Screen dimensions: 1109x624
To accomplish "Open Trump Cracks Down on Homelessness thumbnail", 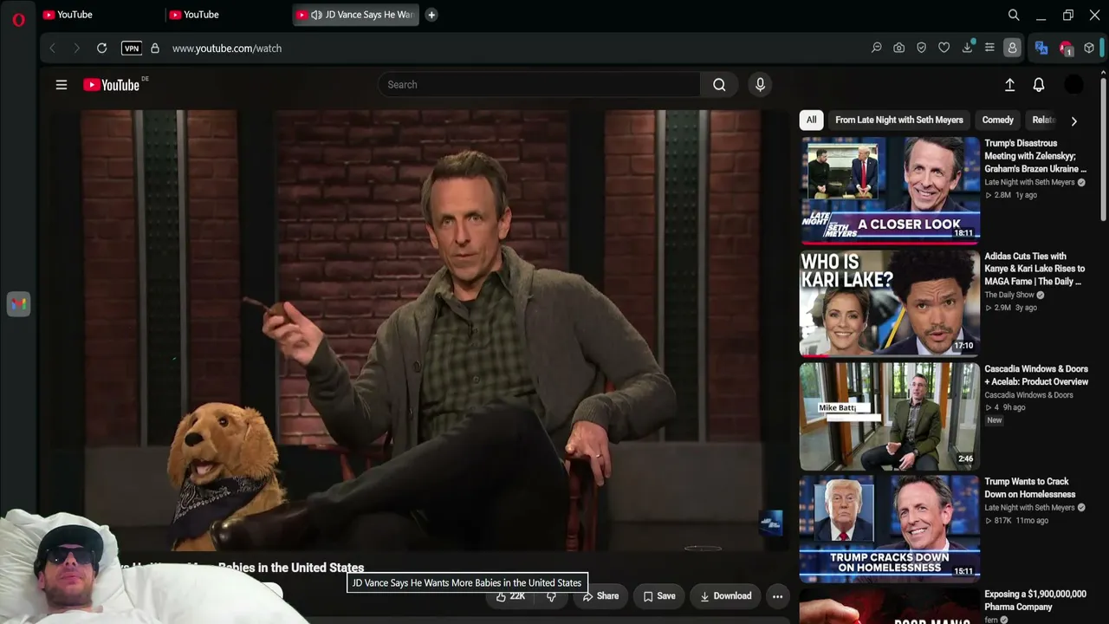I will 890,529.
